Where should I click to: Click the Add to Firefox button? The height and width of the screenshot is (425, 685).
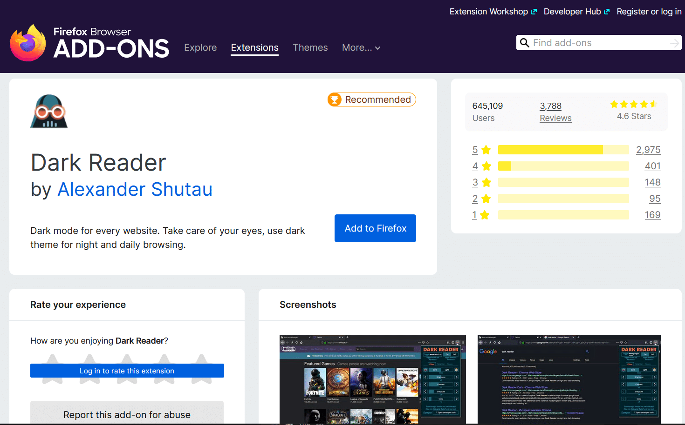[375, 228]
